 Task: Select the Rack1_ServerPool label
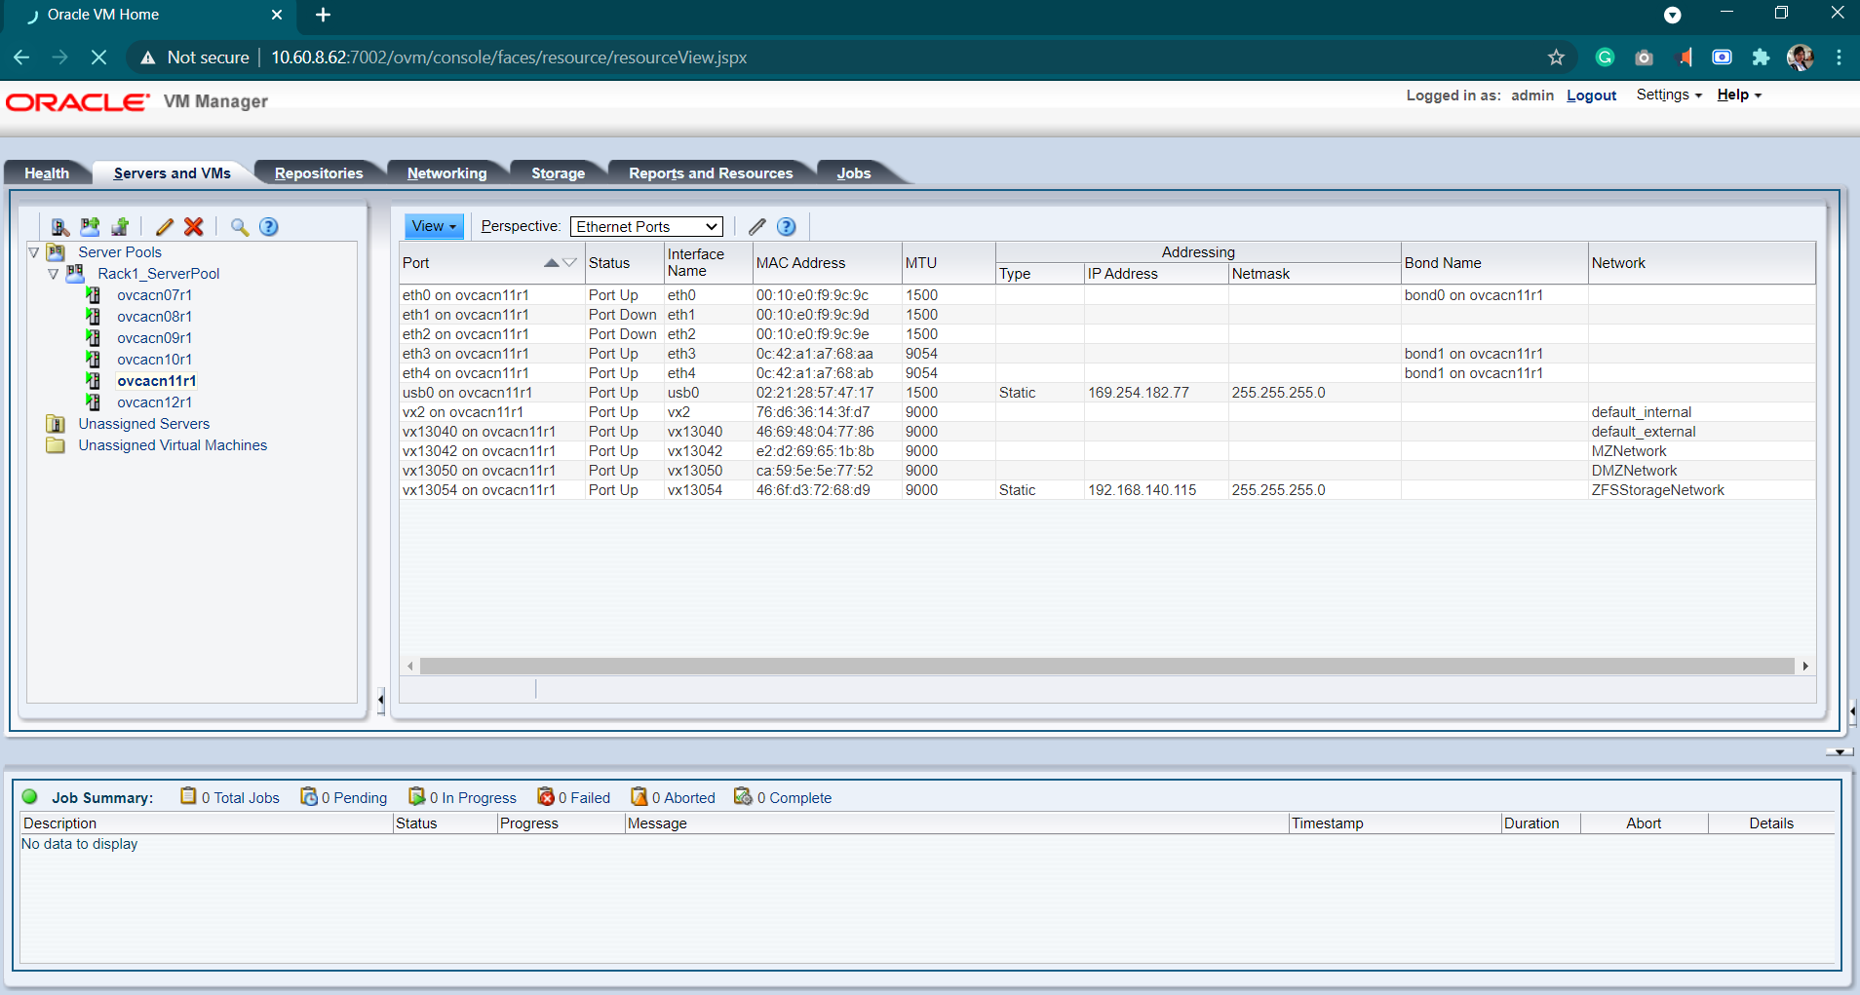point(159,274)
